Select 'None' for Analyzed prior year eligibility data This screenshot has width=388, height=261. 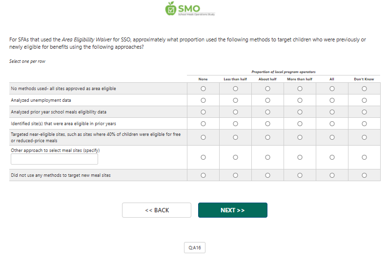pyautogui.click(x=203, y=112)
